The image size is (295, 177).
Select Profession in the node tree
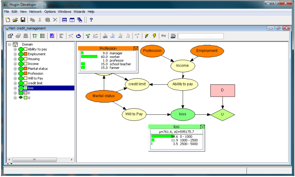35,74
